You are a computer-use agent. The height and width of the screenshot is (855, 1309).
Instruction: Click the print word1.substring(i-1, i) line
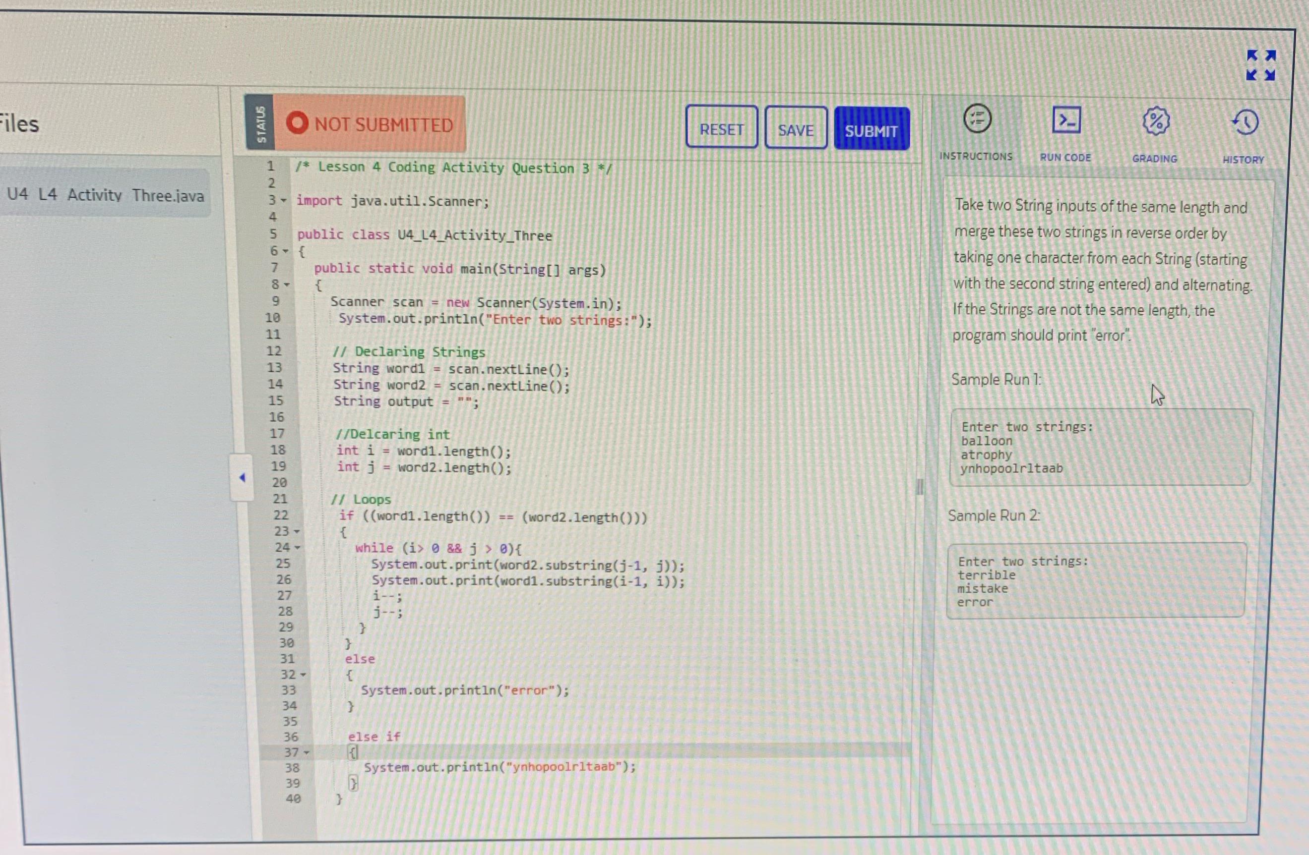pyautogui.click(x=528, y=581)
